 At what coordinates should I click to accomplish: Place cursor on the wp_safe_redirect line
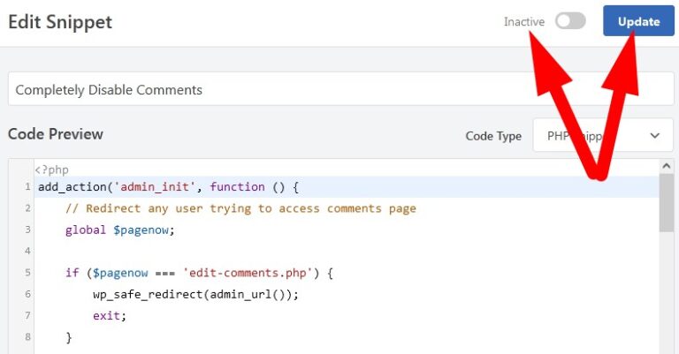tap(195, 294)
